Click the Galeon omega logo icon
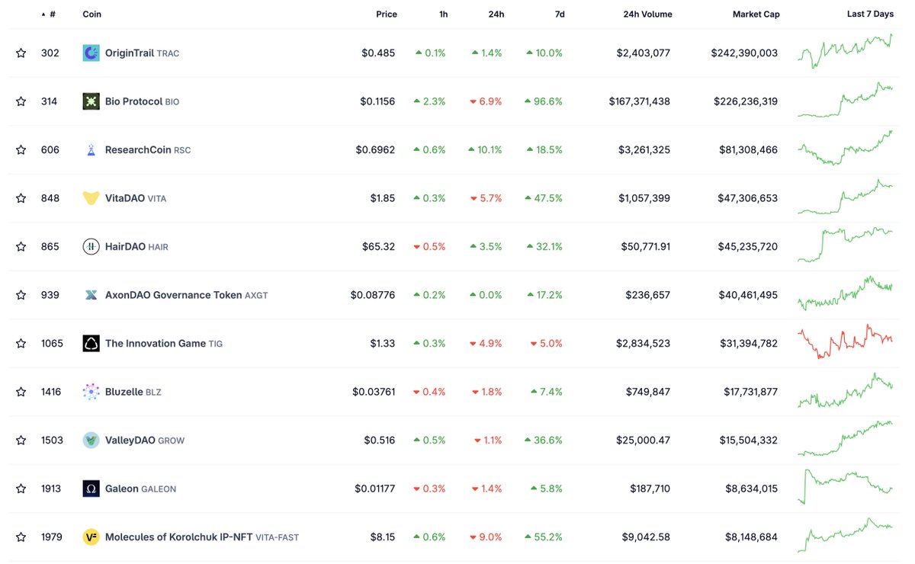 click(x=91, y=489)
